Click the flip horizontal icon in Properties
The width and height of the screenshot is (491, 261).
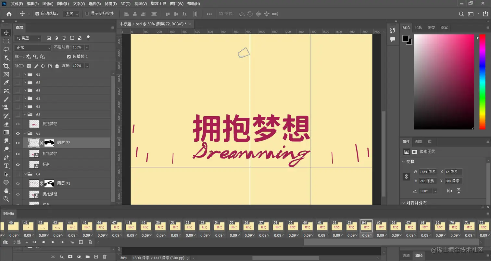tap(450, 191)
